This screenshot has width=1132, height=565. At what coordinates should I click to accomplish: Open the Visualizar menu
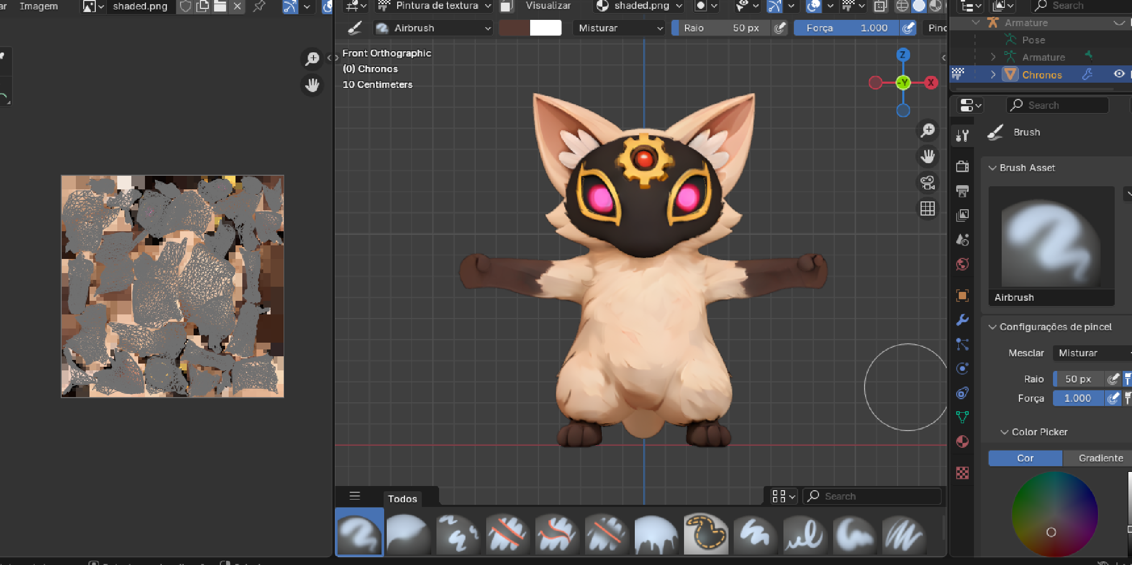[548, 6]
